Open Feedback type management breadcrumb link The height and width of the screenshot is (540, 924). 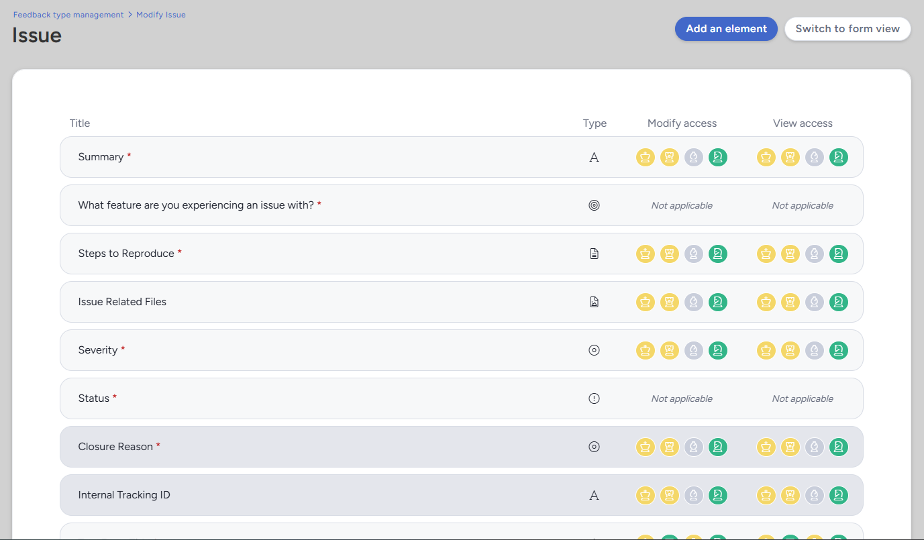[x=68, y=15]
